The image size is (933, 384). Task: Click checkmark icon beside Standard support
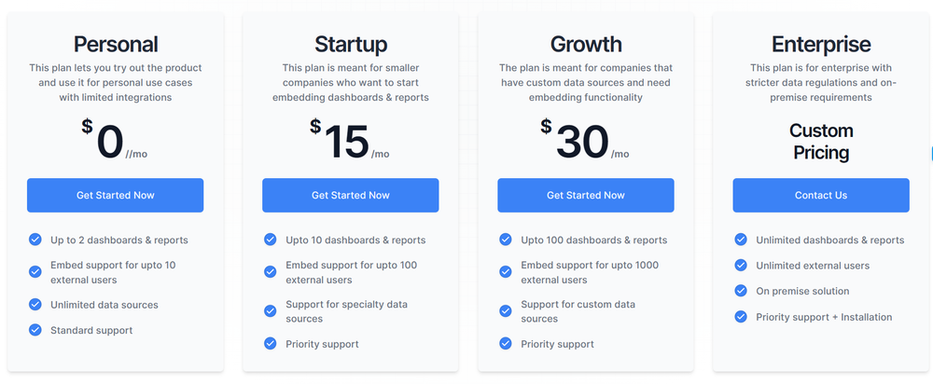click(35, 330)
